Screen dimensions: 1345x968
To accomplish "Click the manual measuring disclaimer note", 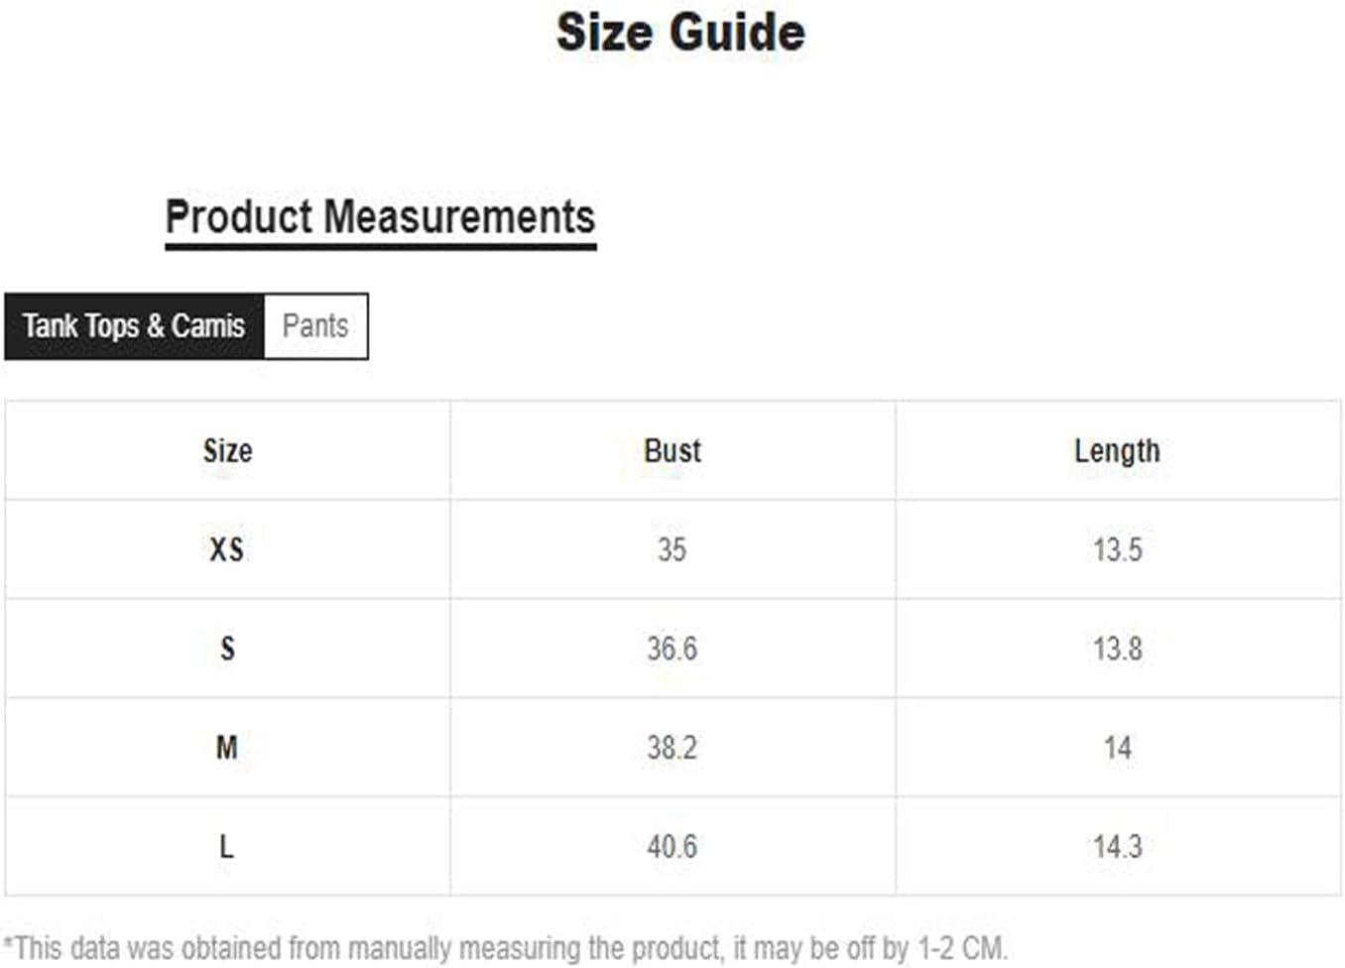I will (506, 948).
